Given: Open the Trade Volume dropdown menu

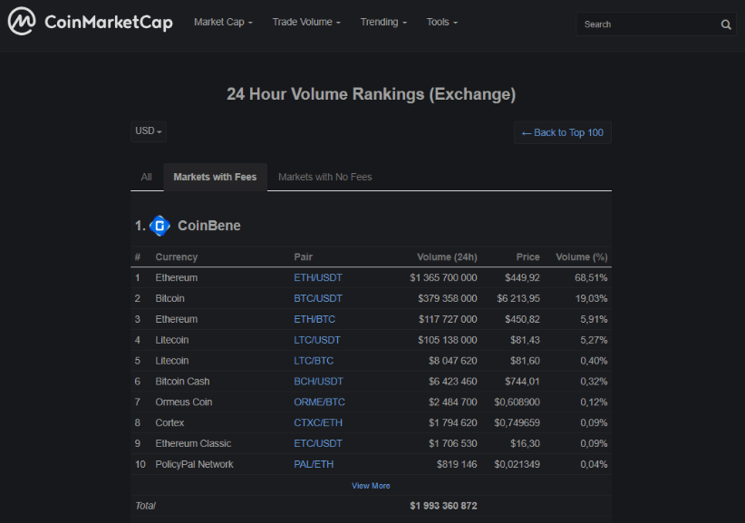Looking at the screenshot, I should tap(306, 23).
